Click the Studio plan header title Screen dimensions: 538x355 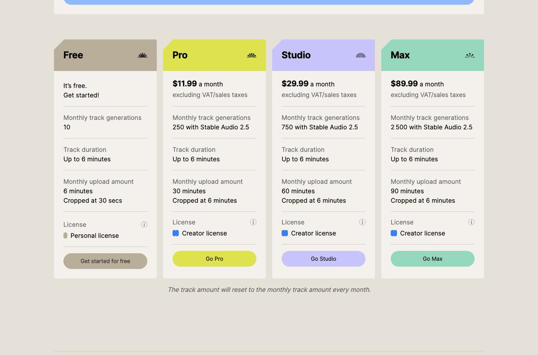click(296, 55)
